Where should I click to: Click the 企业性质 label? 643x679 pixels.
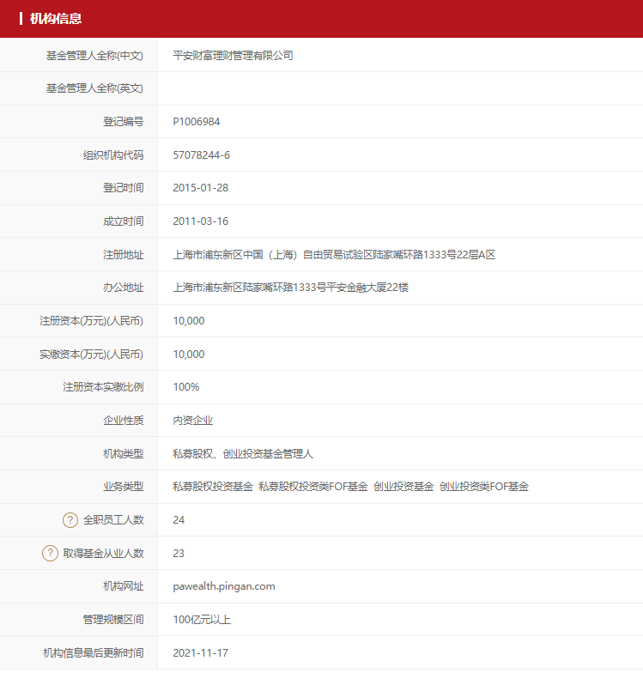point(124,421)
